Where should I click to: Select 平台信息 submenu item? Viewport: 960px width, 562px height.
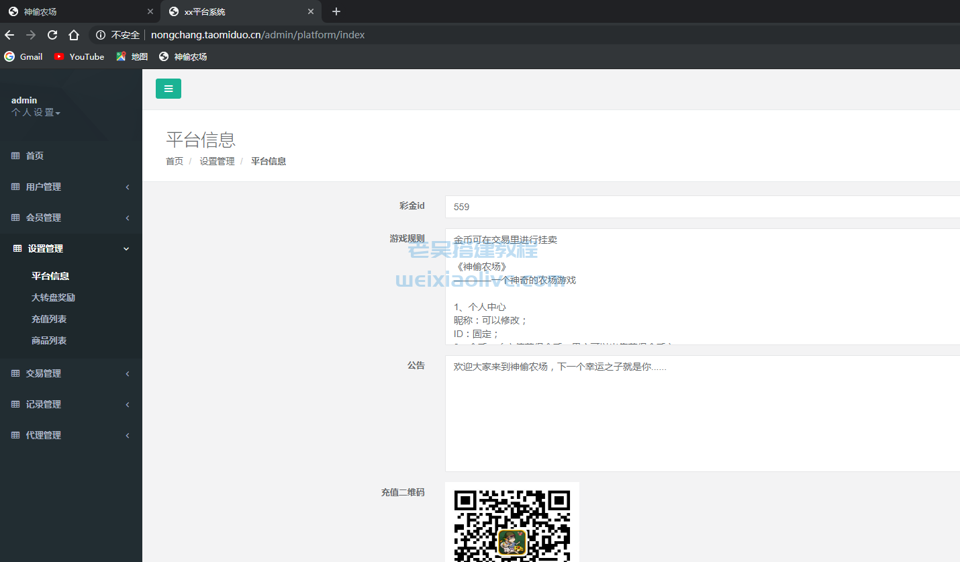(x=50, y=276)
